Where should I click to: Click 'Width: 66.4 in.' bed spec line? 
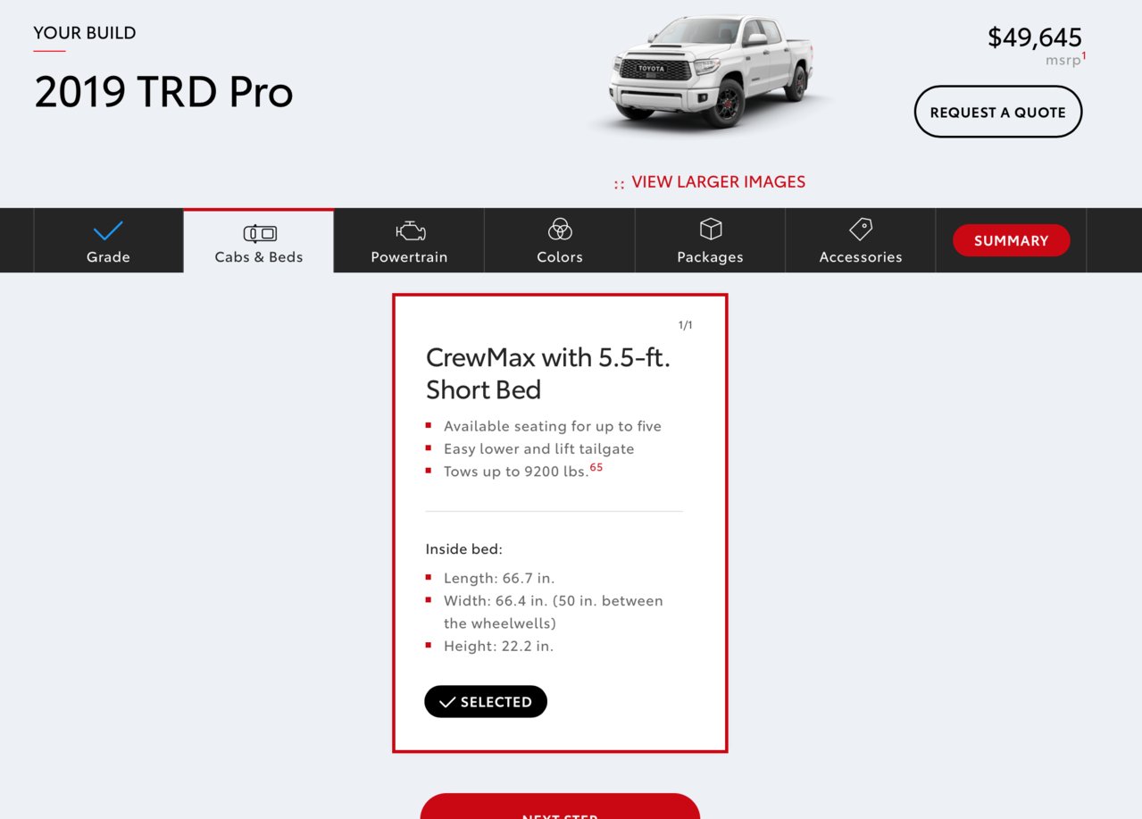click(554, 612)
